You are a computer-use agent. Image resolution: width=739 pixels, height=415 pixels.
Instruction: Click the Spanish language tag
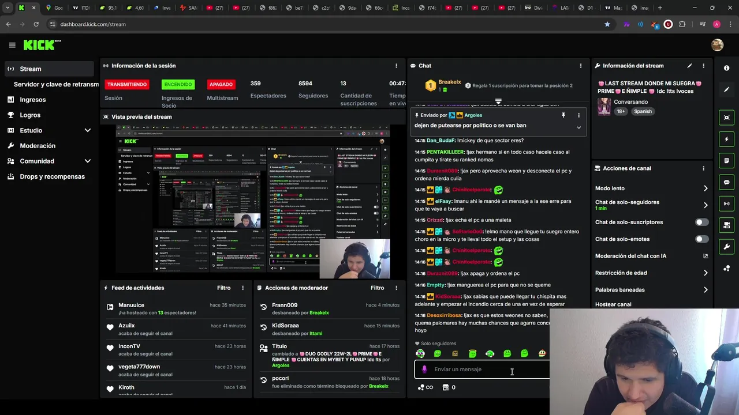[x=643, y=111]
